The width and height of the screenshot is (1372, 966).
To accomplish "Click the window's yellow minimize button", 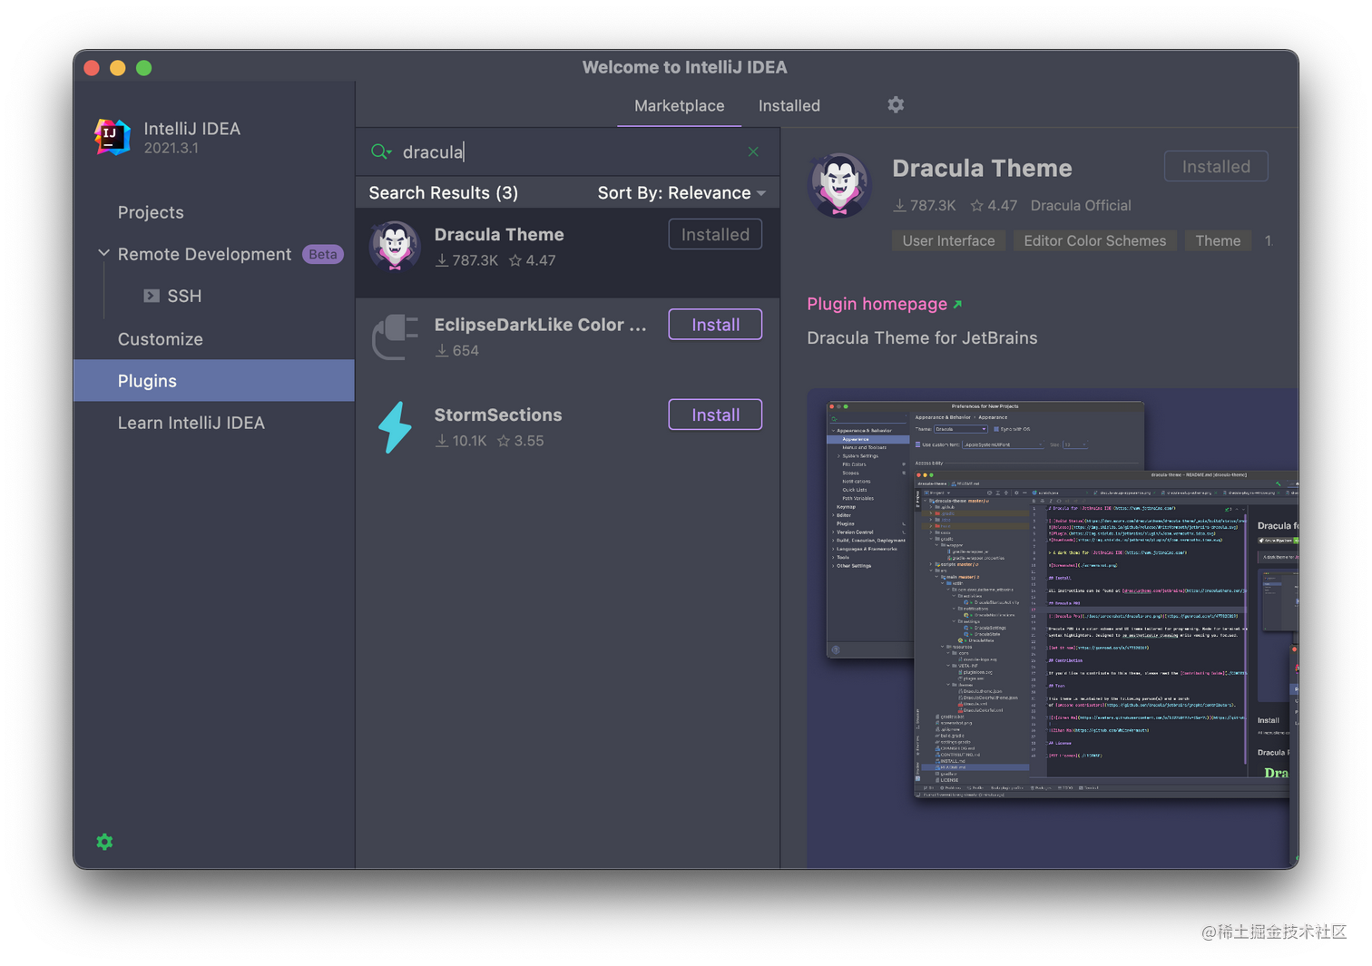I will pos(117,68).
